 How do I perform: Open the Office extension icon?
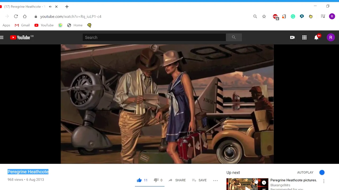(x=284, y=16)
